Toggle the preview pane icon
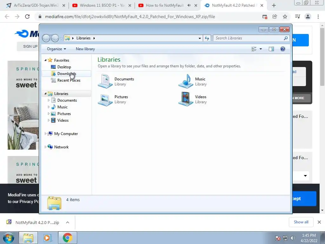The height and width of the screenshot is (244, 325). click(x=271, y=49)
